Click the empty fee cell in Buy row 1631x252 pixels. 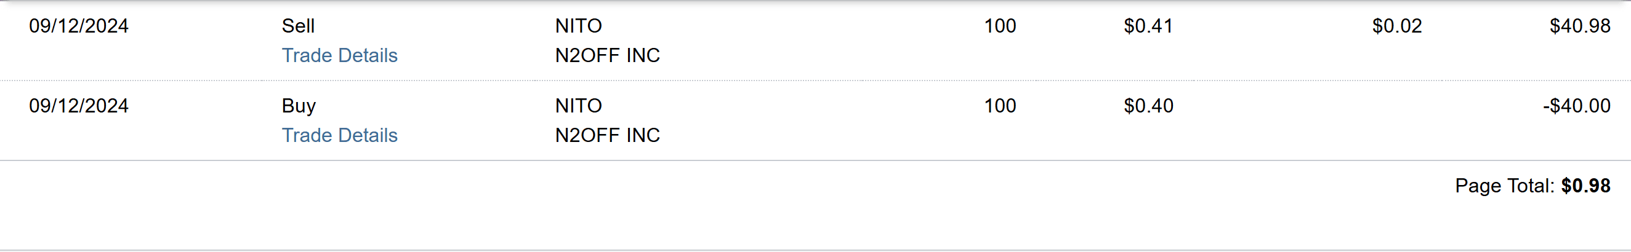point(1397,106)
